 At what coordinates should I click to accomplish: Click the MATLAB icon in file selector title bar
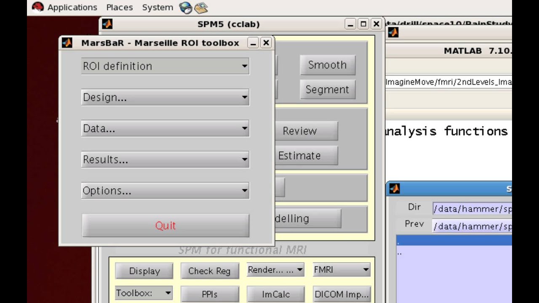tap(395, 189)
